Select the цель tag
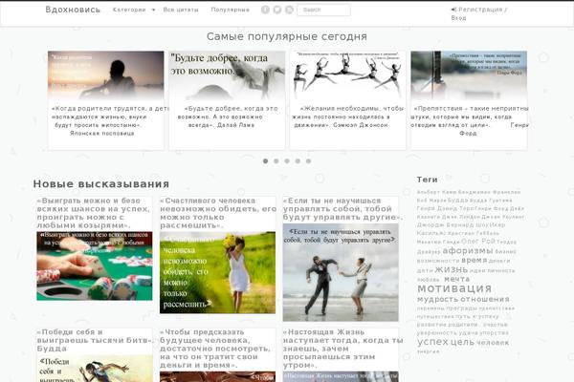Viewport: 574px width, 382px height. click(462, 342)
